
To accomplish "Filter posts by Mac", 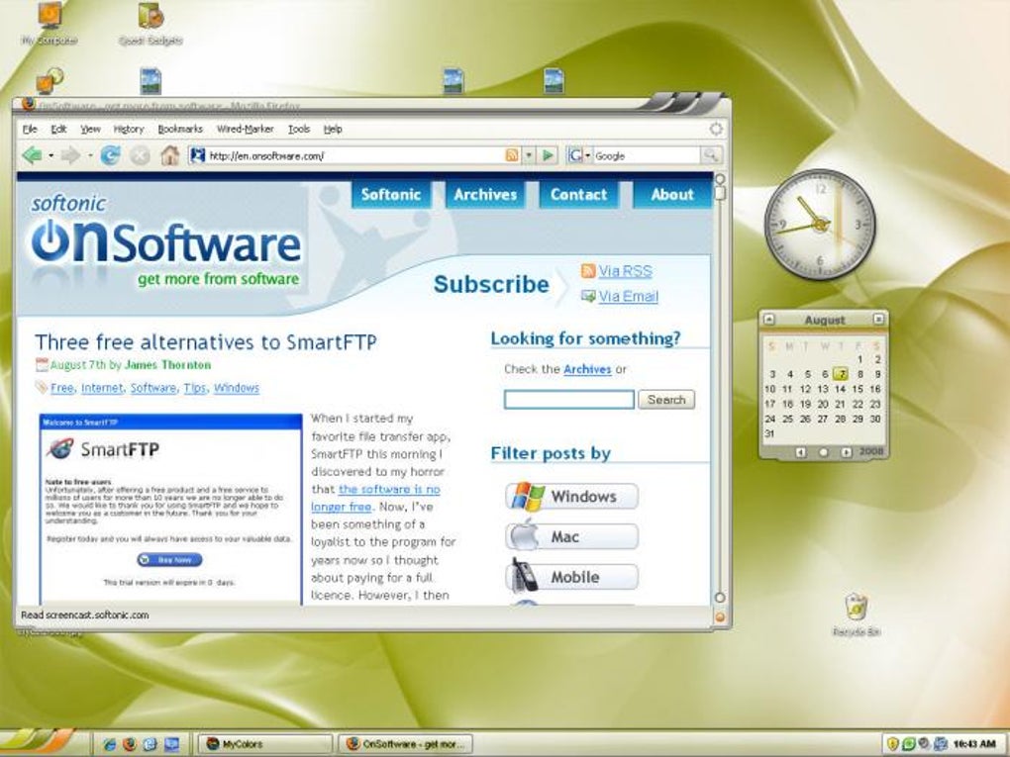I will click(571, 536).
